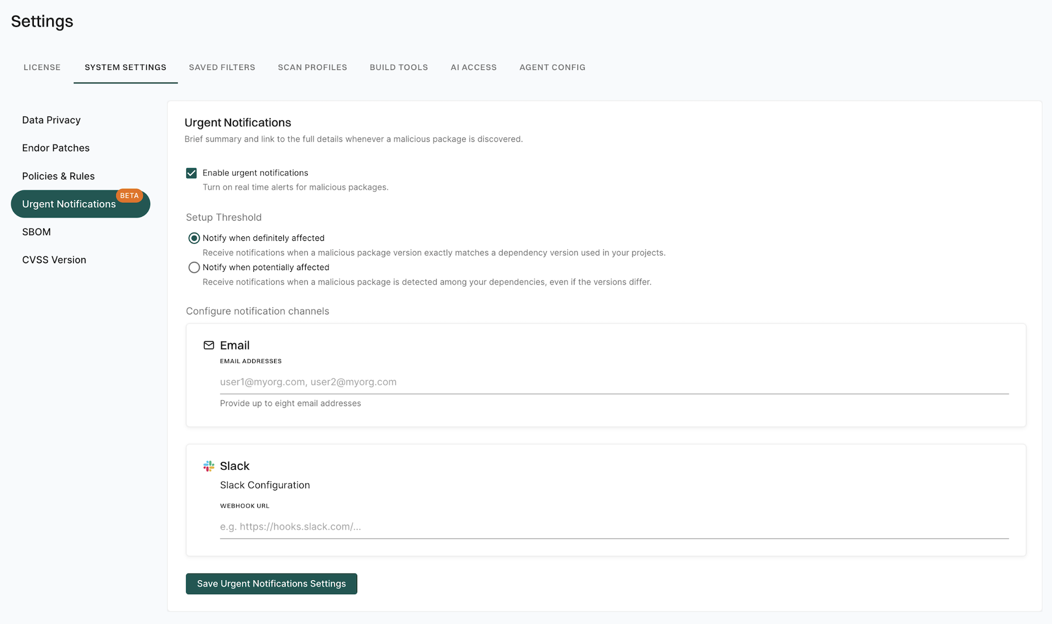Click the BETA badge on Urgent Notifications
Image resolution: width=1052 pixels, height=624 pixels.
(129, 196)
